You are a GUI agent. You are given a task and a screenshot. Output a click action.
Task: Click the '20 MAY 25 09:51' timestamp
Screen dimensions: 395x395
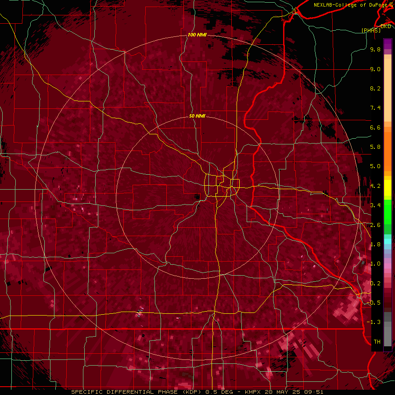click(294, 392)
